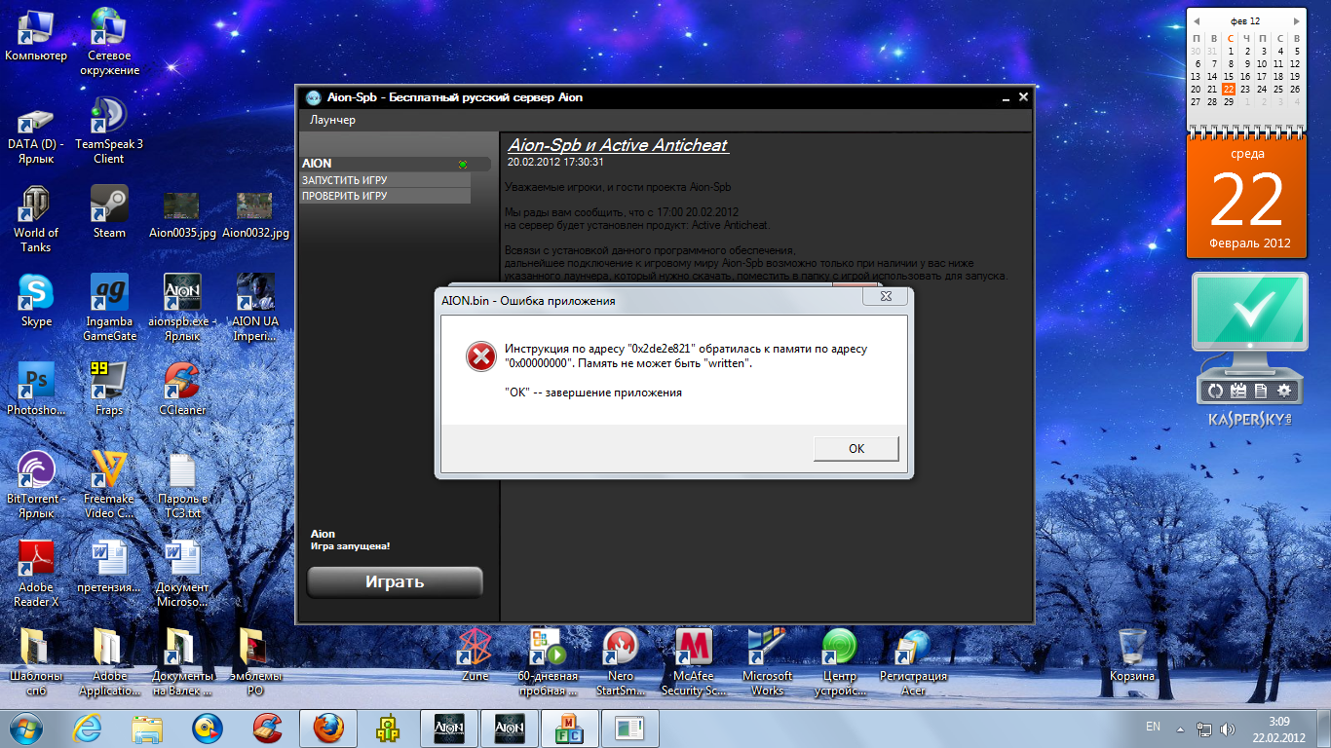Click the EN language indicator

(1153, 727)
